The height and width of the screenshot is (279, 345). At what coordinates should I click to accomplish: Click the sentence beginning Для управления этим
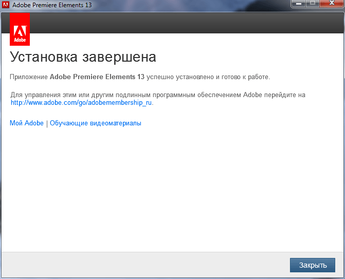pos(158,99)
